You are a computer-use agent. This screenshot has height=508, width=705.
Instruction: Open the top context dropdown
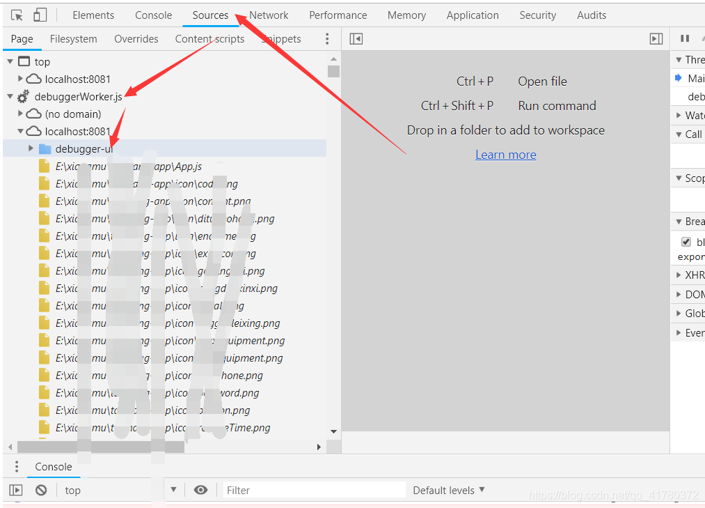pos(120,490)
